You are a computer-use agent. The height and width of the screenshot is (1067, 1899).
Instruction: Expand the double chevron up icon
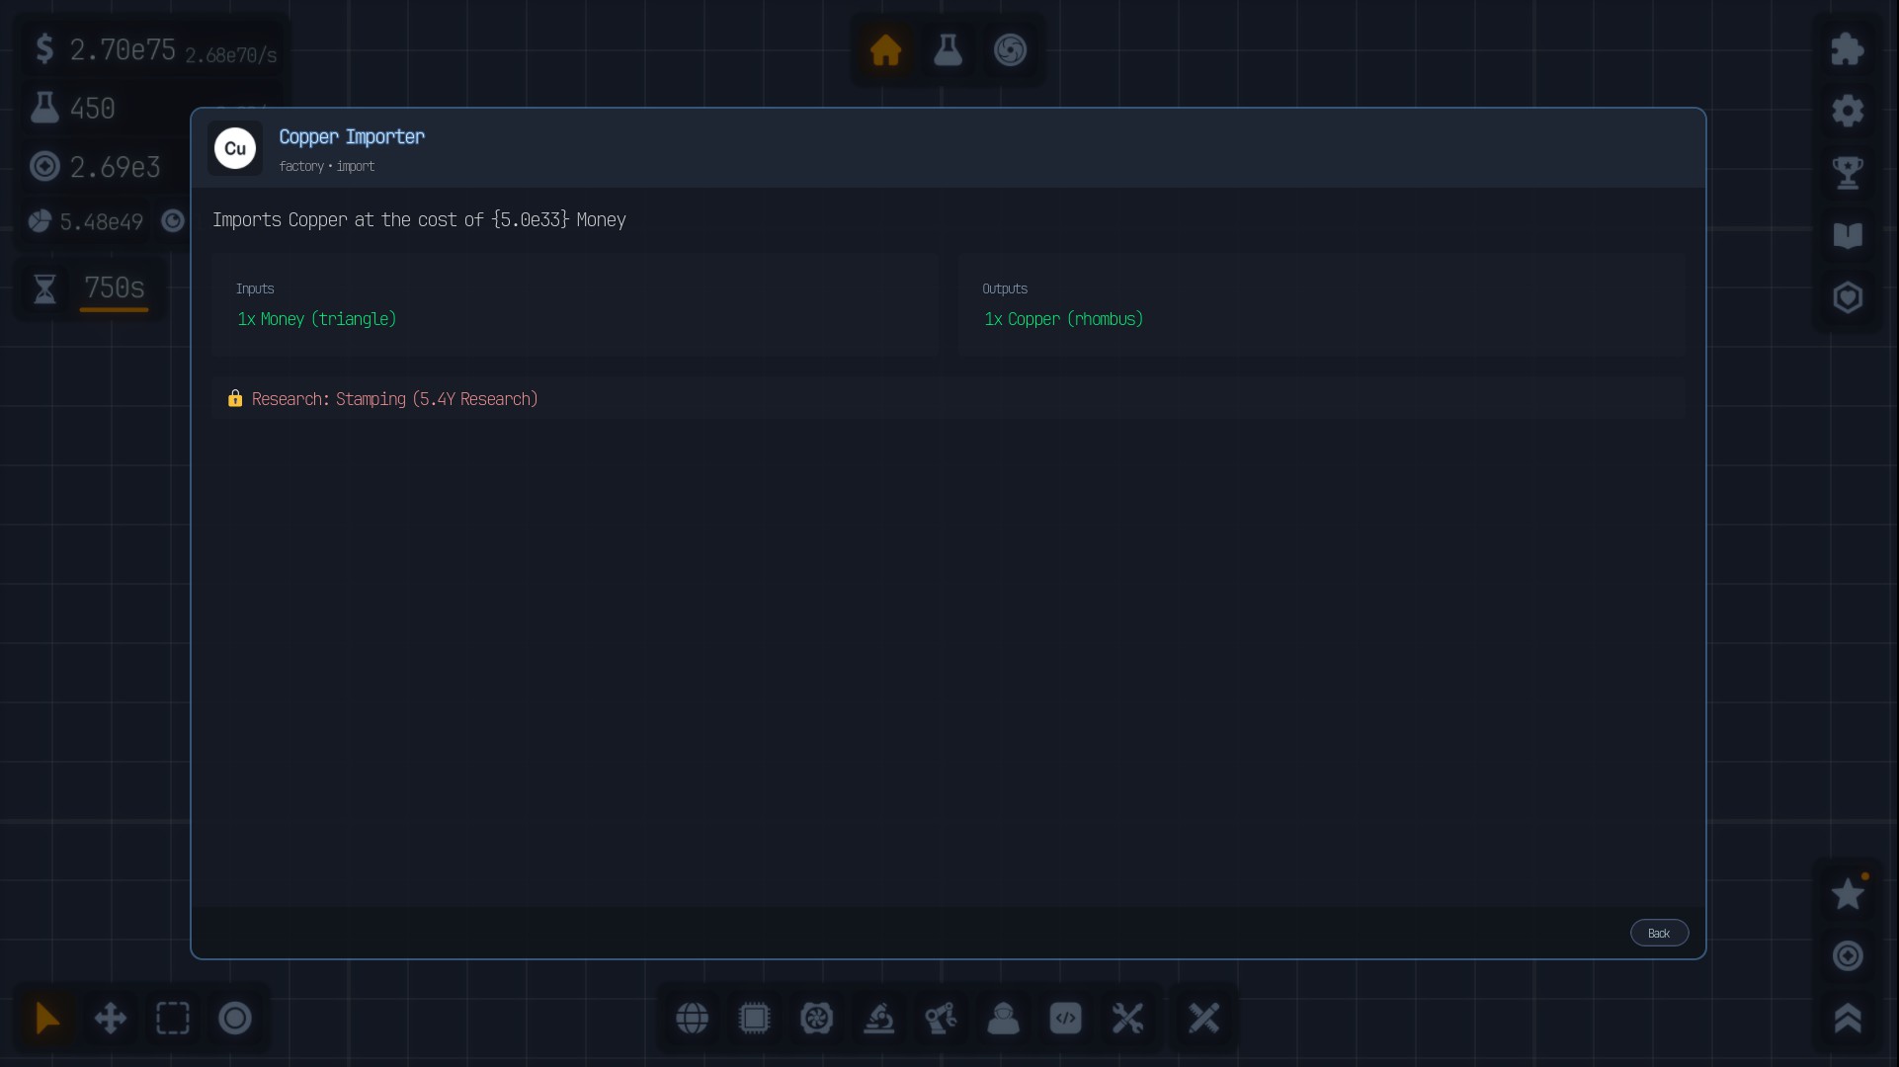point(1847,1018)
